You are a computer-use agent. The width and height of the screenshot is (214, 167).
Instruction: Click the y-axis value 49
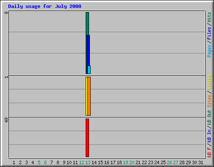click(x=6, y=120)
